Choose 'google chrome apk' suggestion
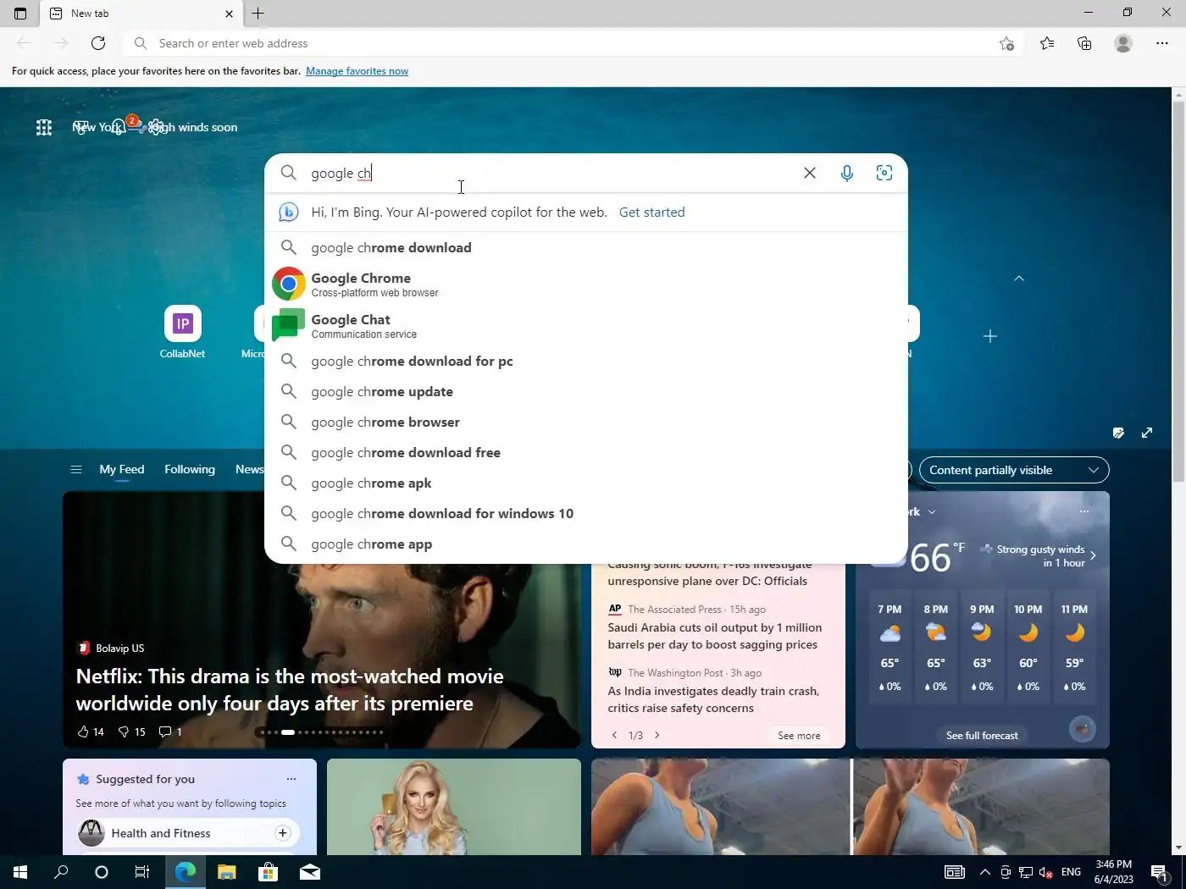The height and width of the screenshot is (889, 1186). tap(585, 483)
